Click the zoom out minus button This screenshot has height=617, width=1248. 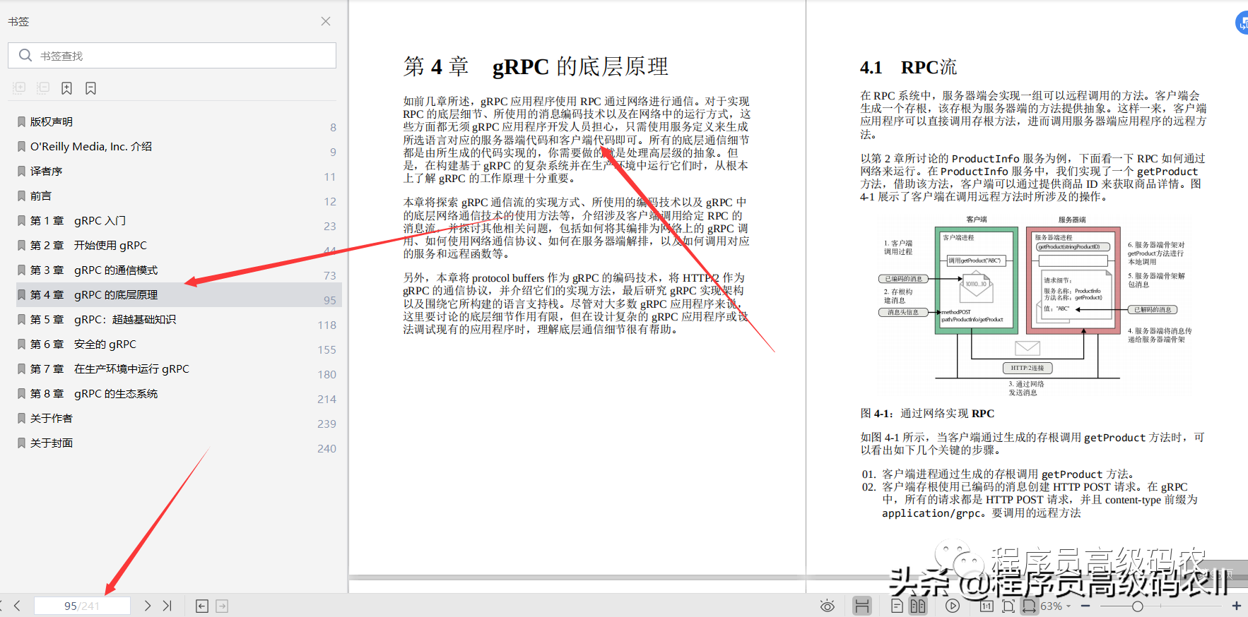[1085, 606]
